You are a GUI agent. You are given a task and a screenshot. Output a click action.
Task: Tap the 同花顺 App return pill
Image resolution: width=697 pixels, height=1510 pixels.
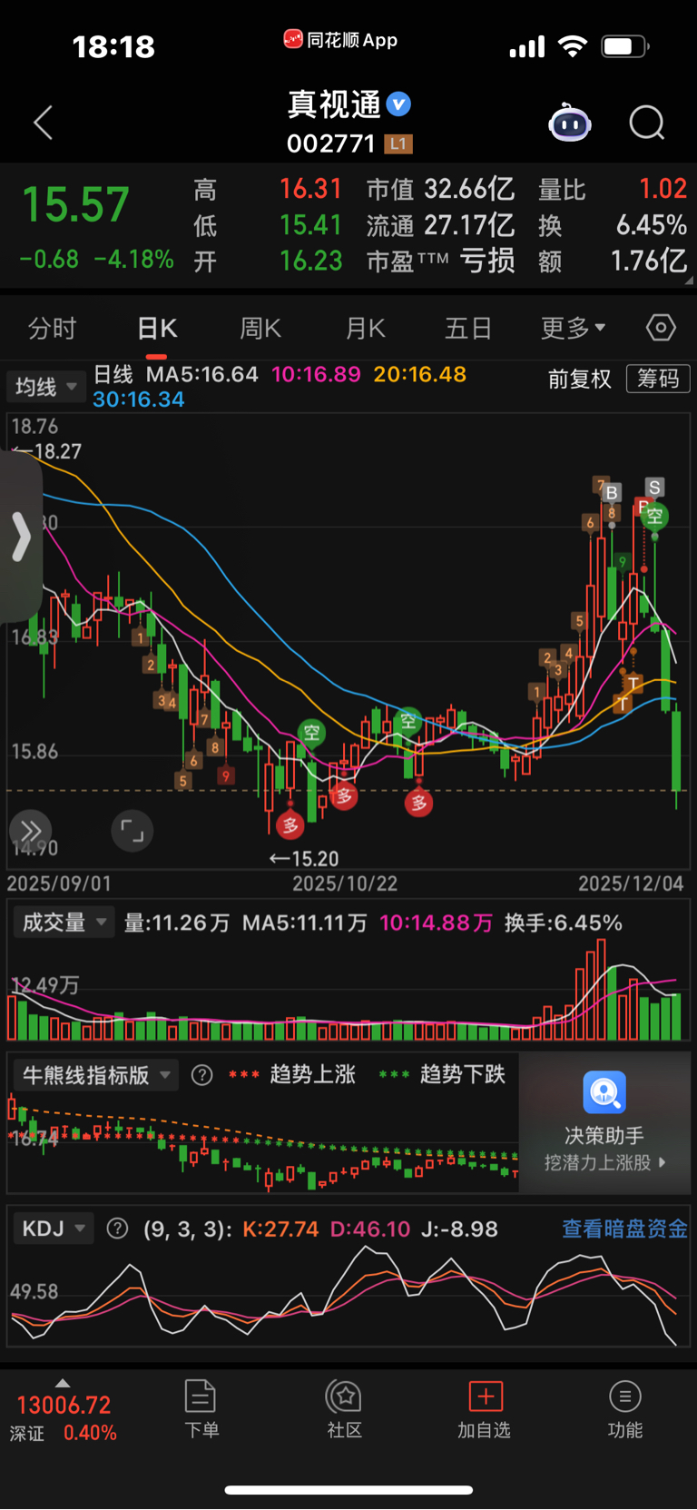point(340,40)
